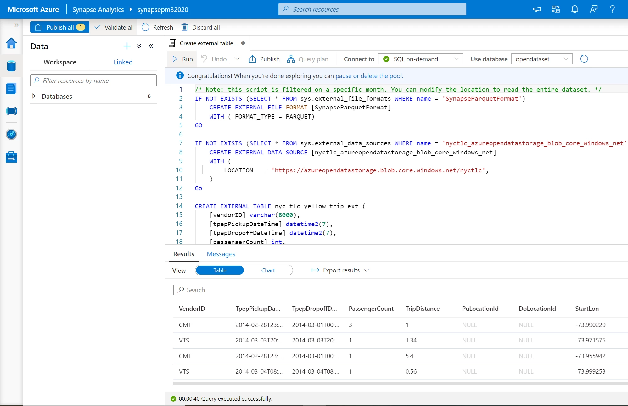Keep results view on Table
This screenshot has width=628, height=406.
pos(219,270)
